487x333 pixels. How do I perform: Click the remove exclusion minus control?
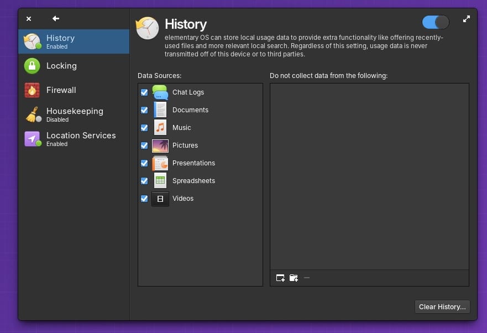306,278
